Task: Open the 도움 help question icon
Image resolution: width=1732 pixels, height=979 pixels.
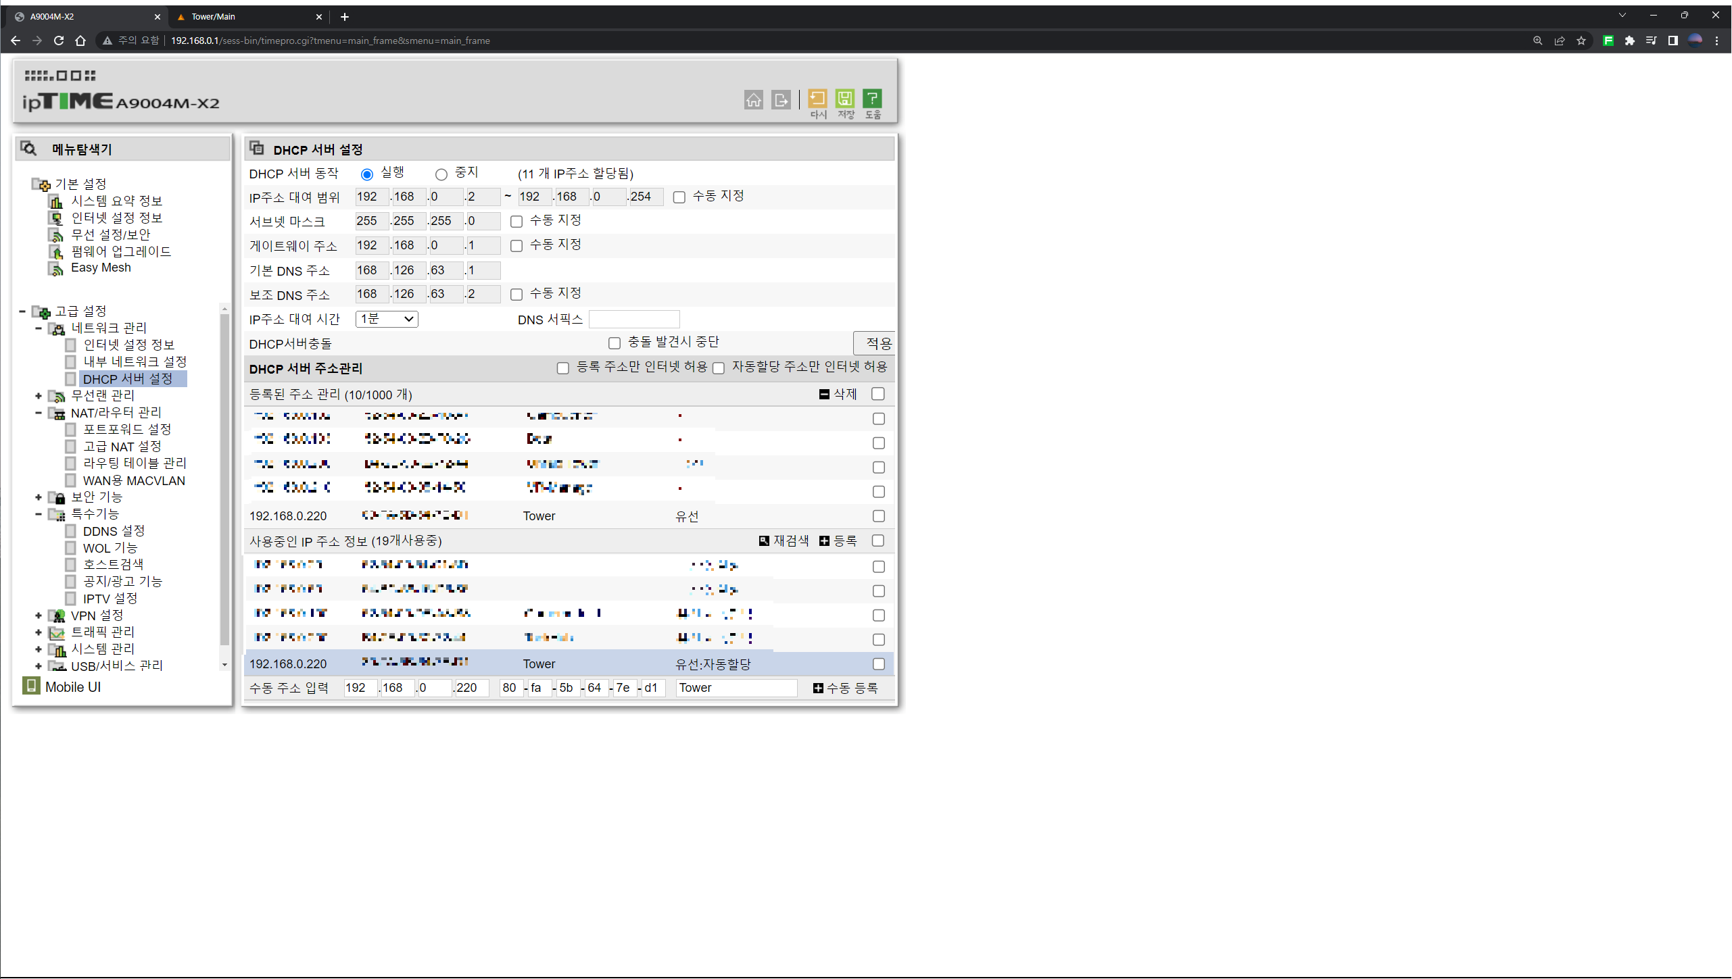Action: click(x=872, y=99)
